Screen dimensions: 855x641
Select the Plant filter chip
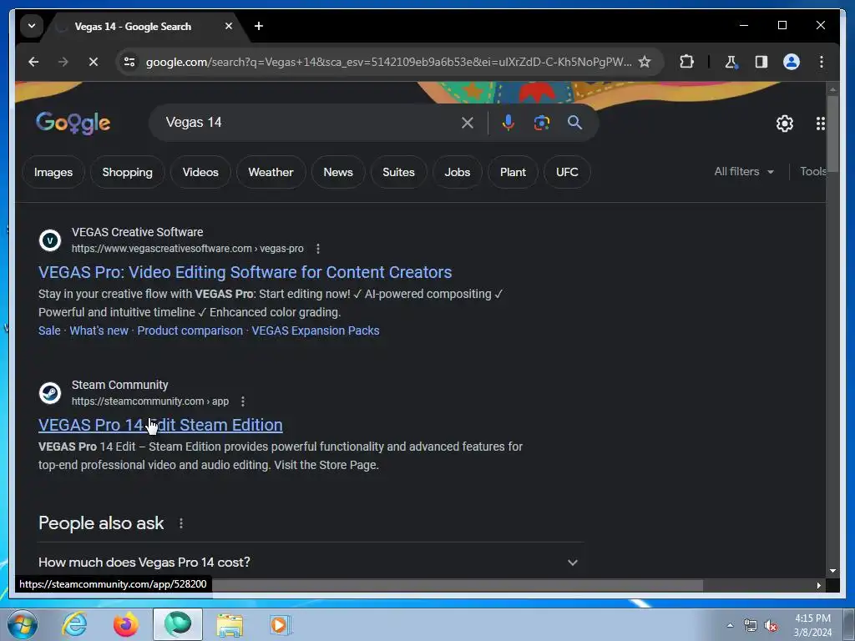tap(514, 172)
